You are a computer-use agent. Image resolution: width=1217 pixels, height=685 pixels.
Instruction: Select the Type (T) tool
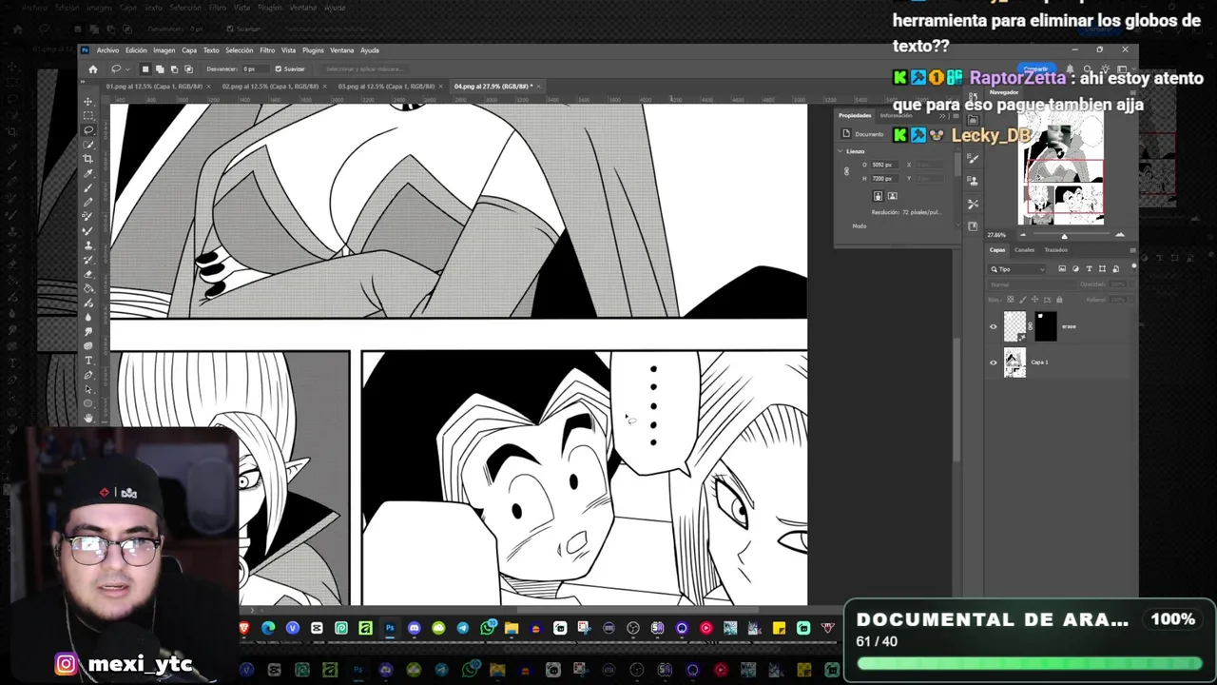click(88, 361)
